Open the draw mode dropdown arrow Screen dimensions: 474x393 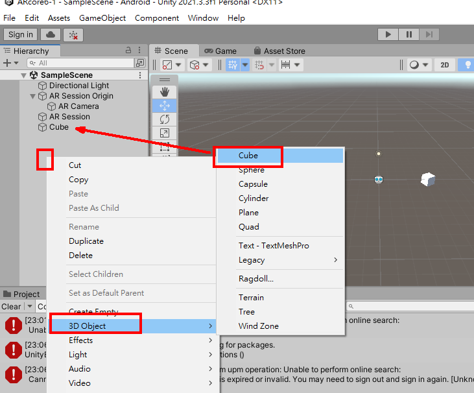(x=425, y=65)
